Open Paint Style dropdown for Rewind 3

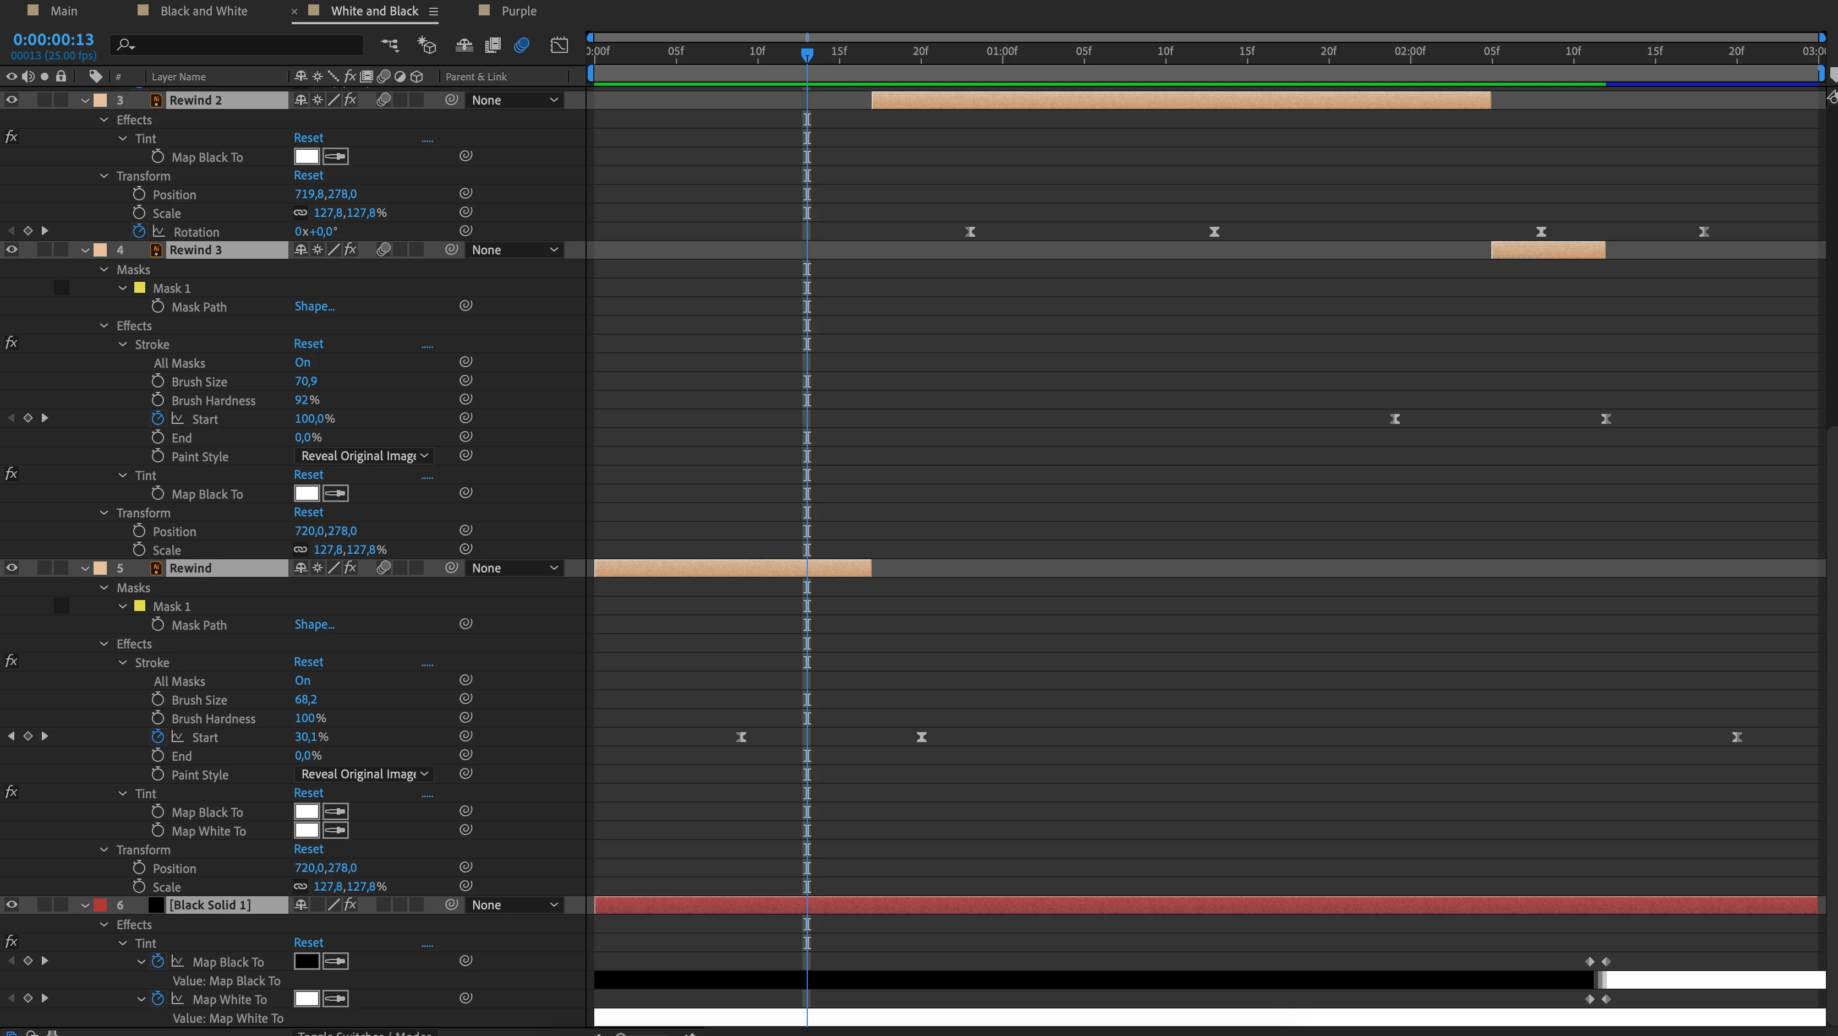tap(364, 456)
